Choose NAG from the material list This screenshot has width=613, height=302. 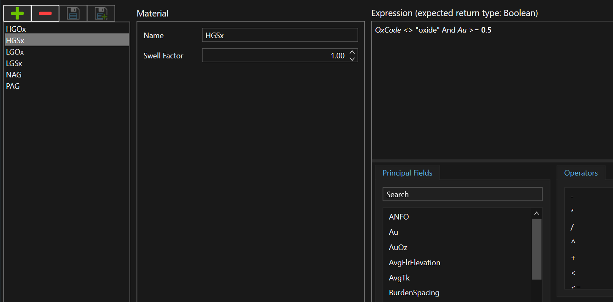click(x=14, y=75)
